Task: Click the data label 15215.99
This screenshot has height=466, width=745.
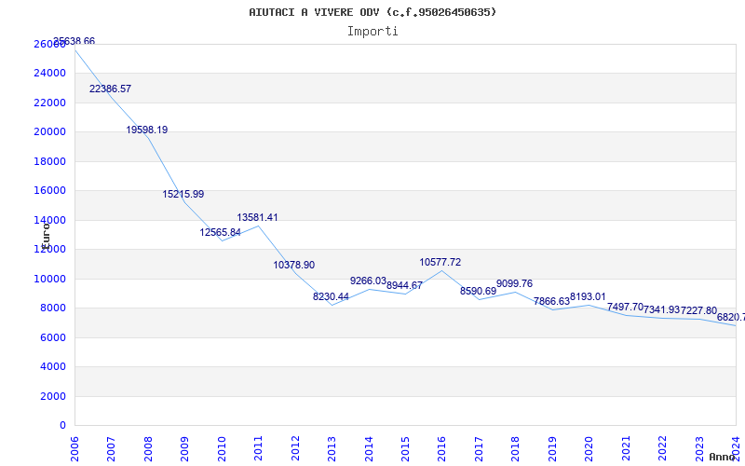Action: [x=183, y=194]
